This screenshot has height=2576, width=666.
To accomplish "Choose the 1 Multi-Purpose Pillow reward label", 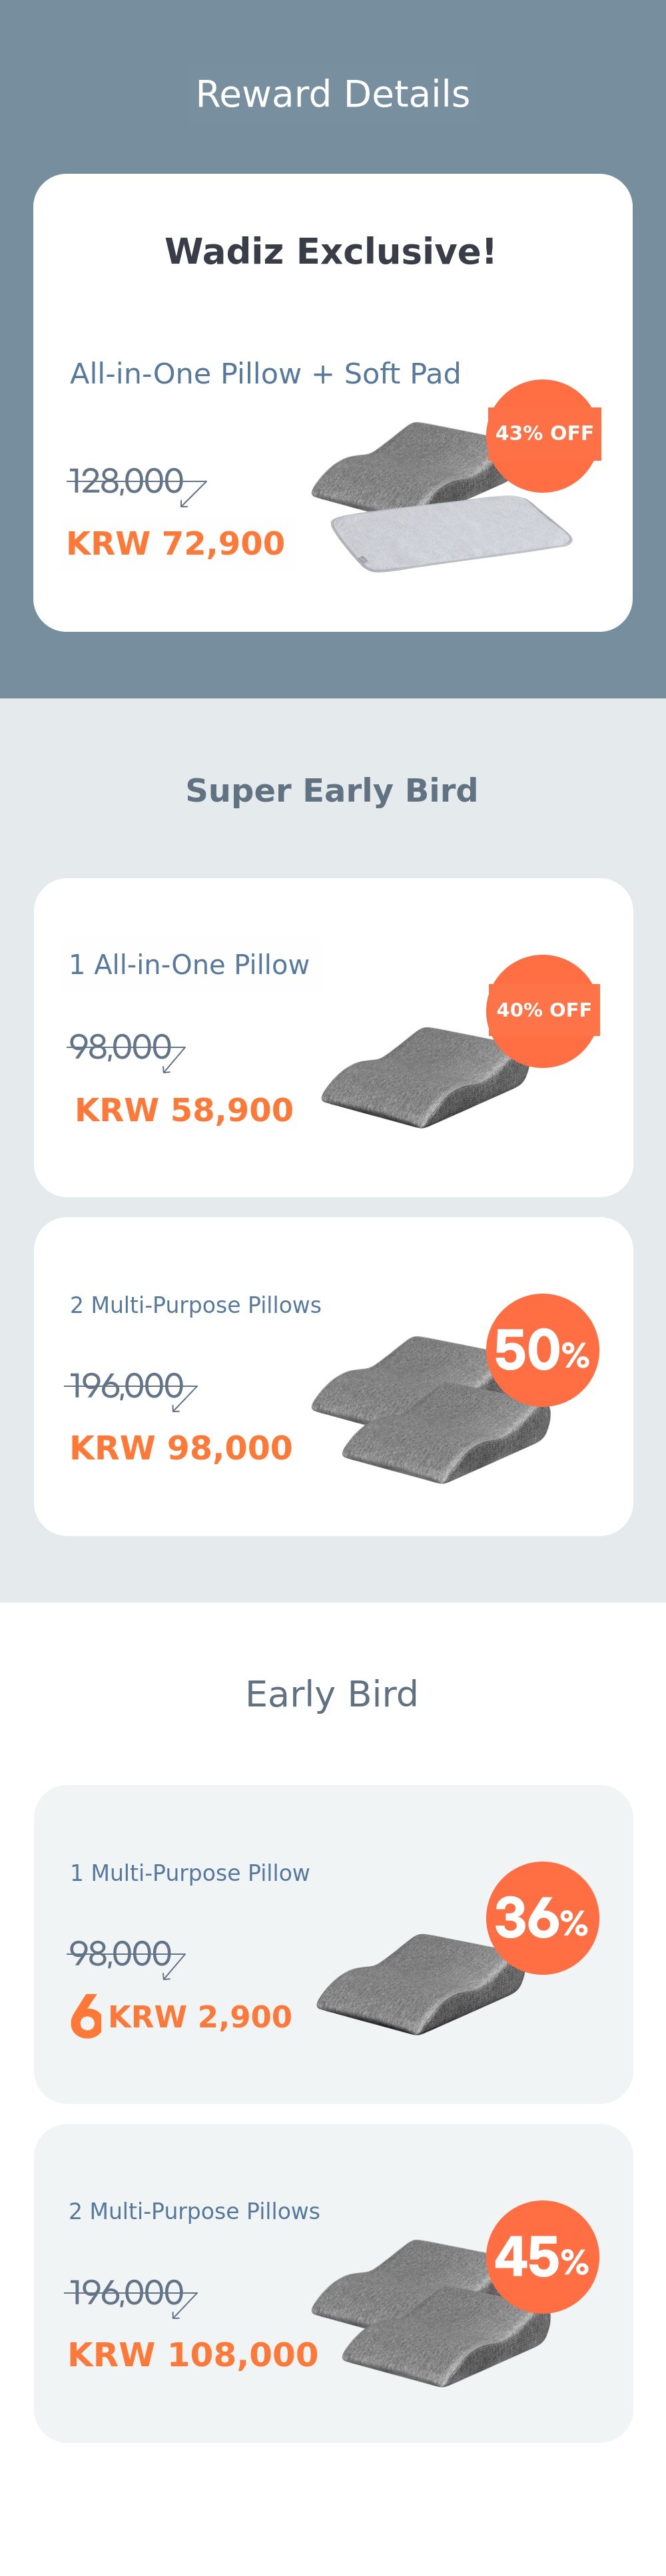I will click(x=190, y=1872).
